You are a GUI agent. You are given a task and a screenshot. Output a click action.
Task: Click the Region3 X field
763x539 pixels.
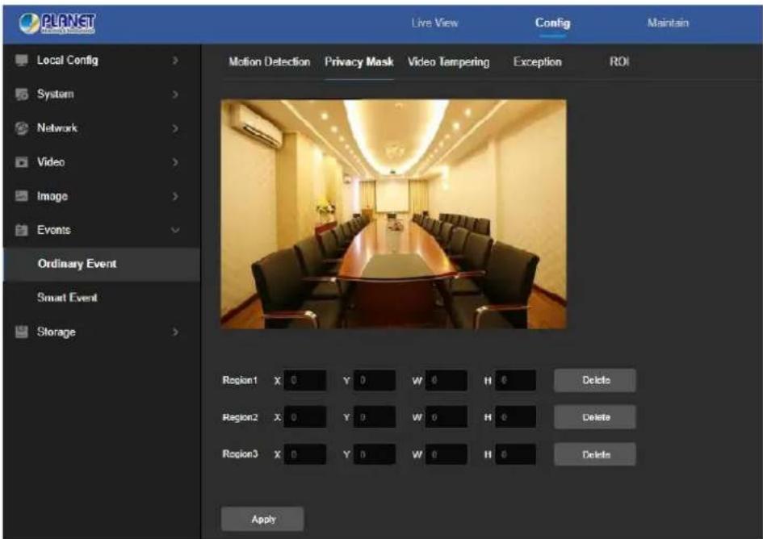pos(305,454)
